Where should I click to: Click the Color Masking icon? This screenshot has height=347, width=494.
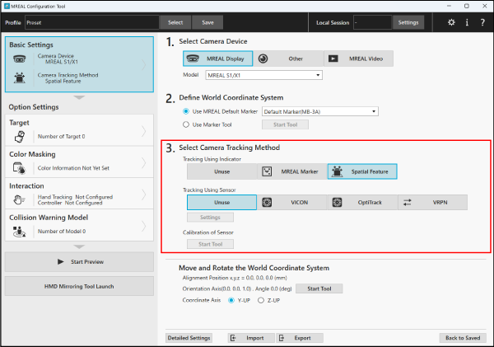point(20,168)
